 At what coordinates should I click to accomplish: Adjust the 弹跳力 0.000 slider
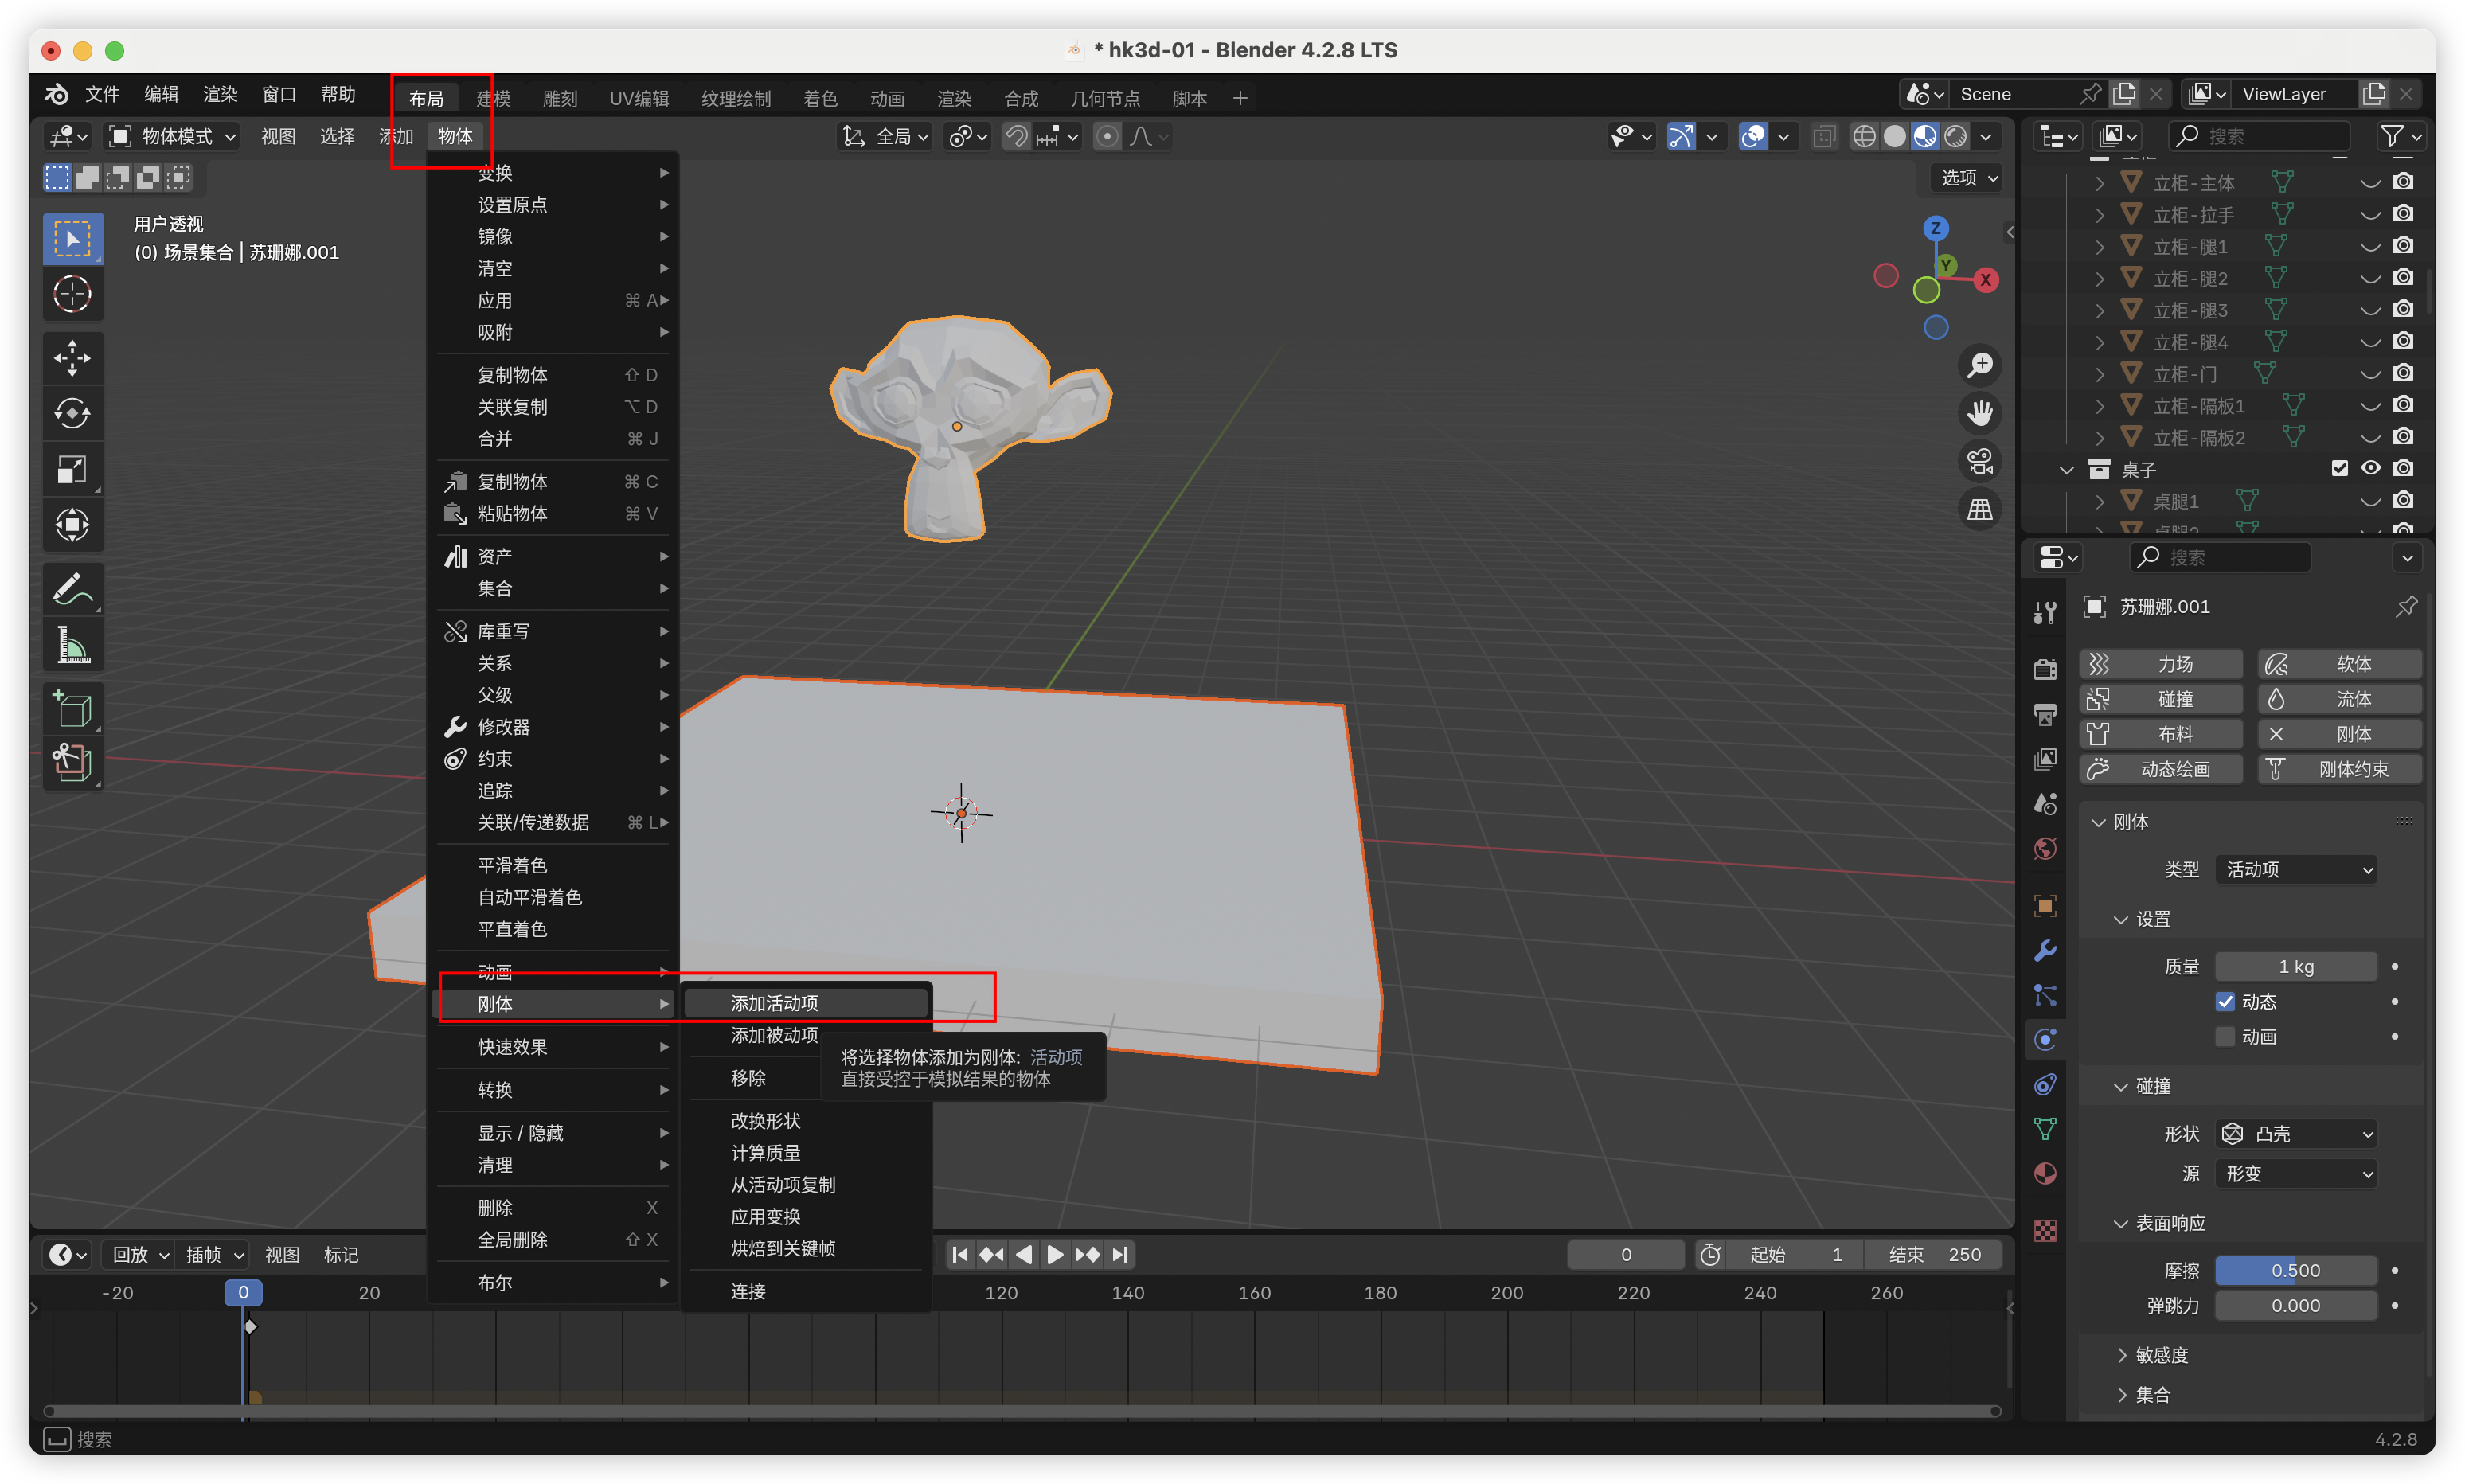click(x=2296, y=1306)
